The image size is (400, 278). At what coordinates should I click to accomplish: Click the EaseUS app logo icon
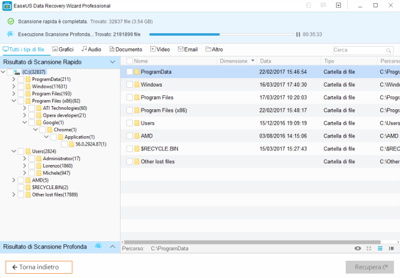click(x=7, y=6)
